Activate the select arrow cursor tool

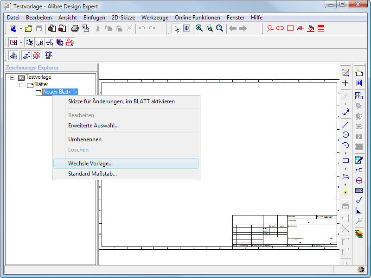(177, 28)
